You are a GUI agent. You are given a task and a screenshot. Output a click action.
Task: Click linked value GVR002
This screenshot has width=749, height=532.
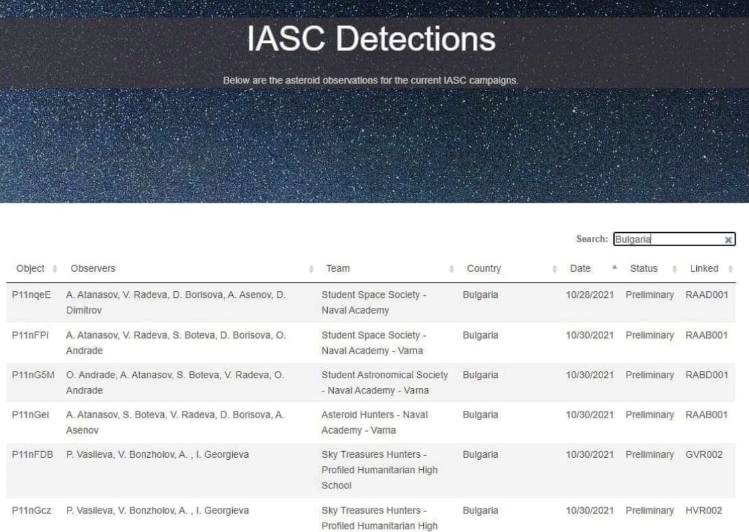pyautogui.click(x=704, y=454)
